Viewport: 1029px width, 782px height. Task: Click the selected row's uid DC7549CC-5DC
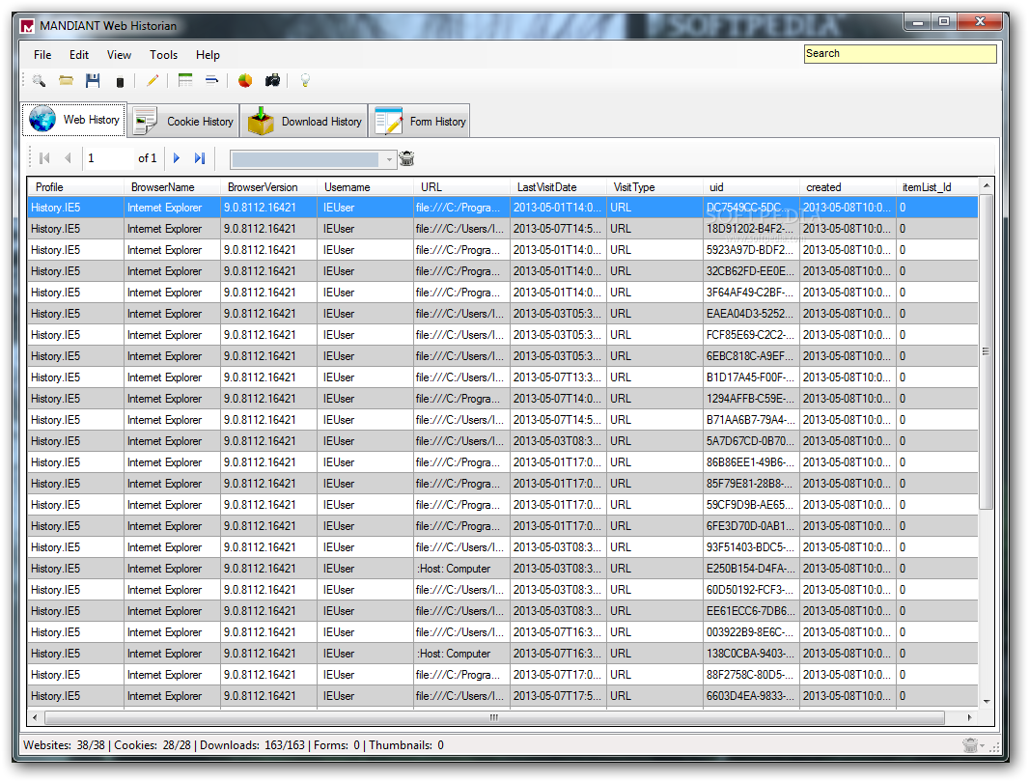coord(751,208)
